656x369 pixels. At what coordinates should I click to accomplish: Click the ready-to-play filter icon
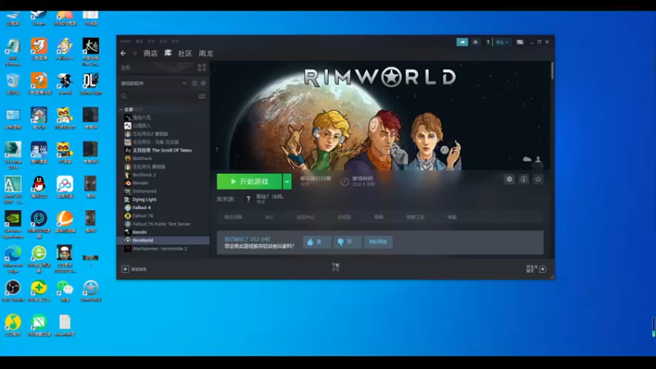[x=203, y=84]
